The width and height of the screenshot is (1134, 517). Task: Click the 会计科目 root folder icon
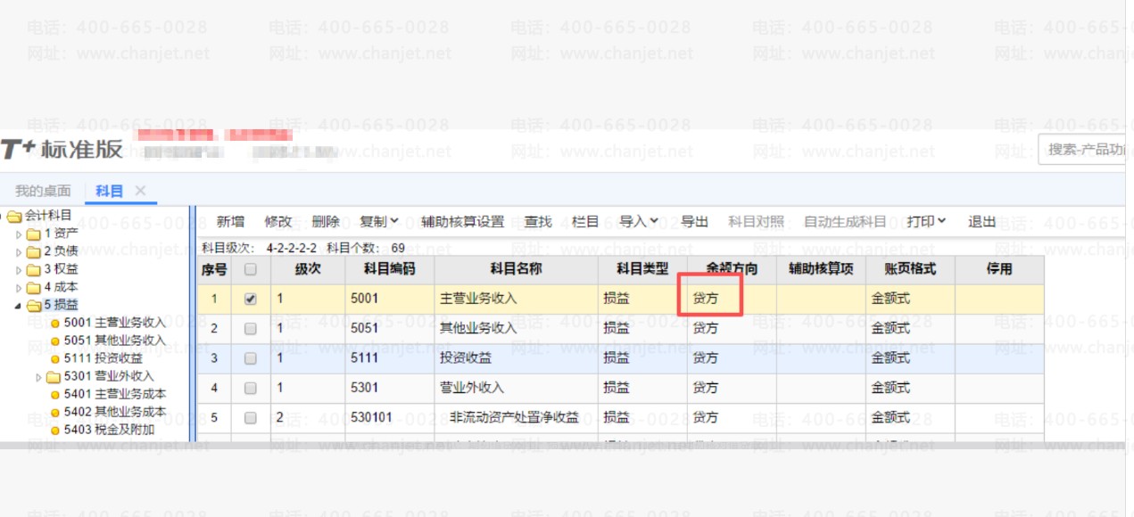click(x=14, y=216)
